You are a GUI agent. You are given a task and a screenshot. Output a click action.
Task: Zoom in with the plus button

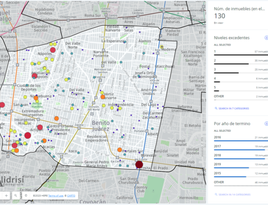click(6, 195)
